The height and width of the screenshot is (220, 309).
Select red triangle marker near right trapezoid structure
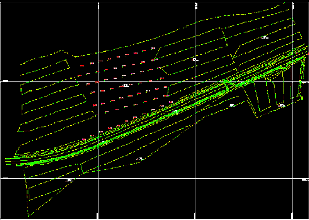(x=279, y=105)
